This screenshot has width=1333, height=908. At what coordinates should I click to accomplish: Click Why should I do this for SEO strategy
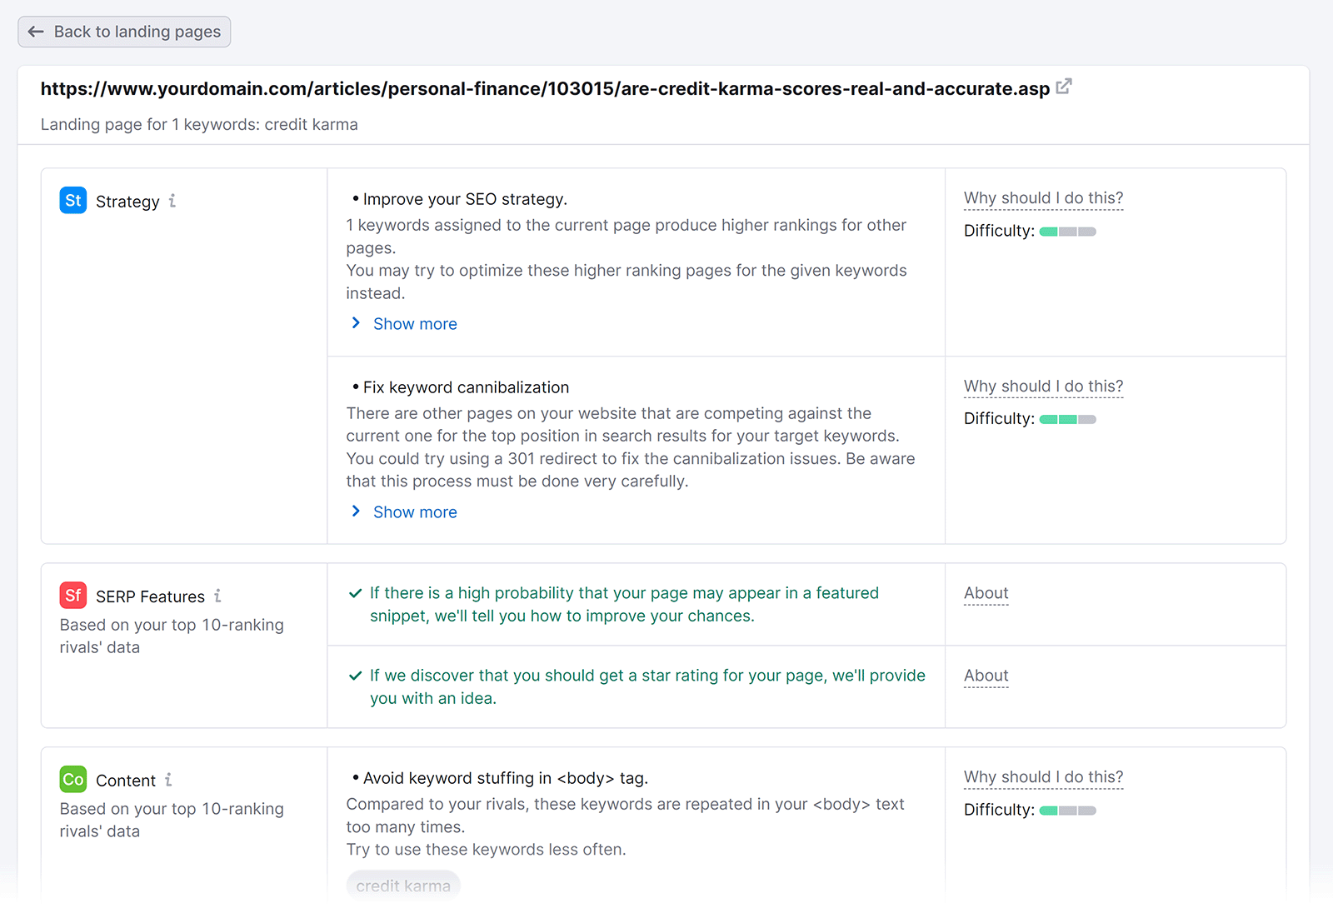tap(1043, 198)
